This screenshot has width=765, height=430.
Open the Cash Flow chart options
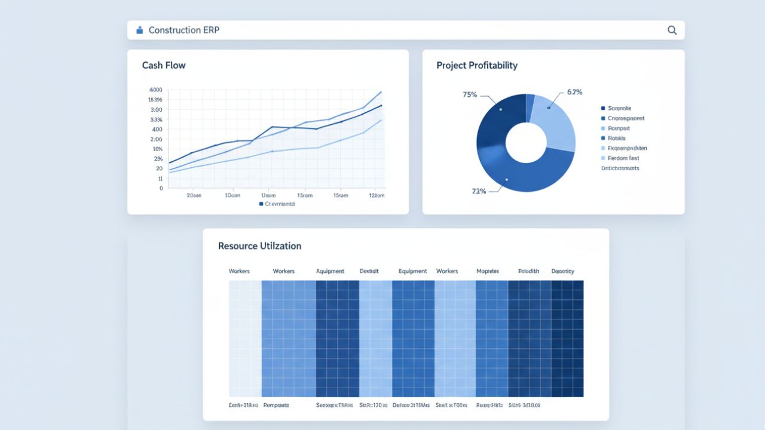click(164, 65)
